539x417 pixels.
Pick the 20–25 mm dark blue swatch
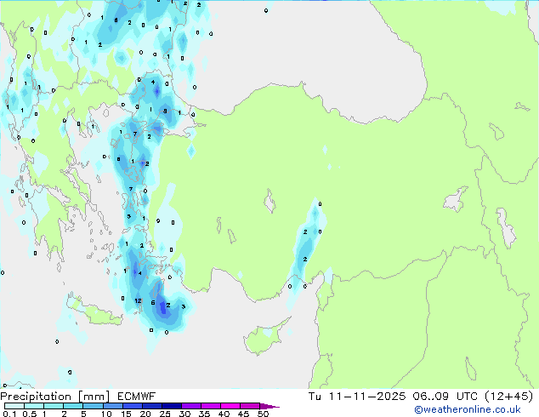tap(152, 406)
